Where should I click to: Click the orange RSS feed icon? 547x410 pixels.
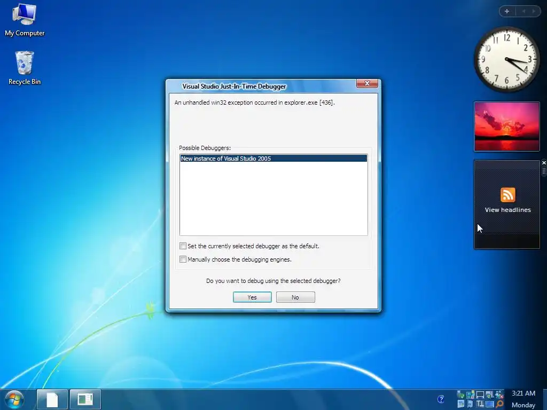[x=507, y=195]
